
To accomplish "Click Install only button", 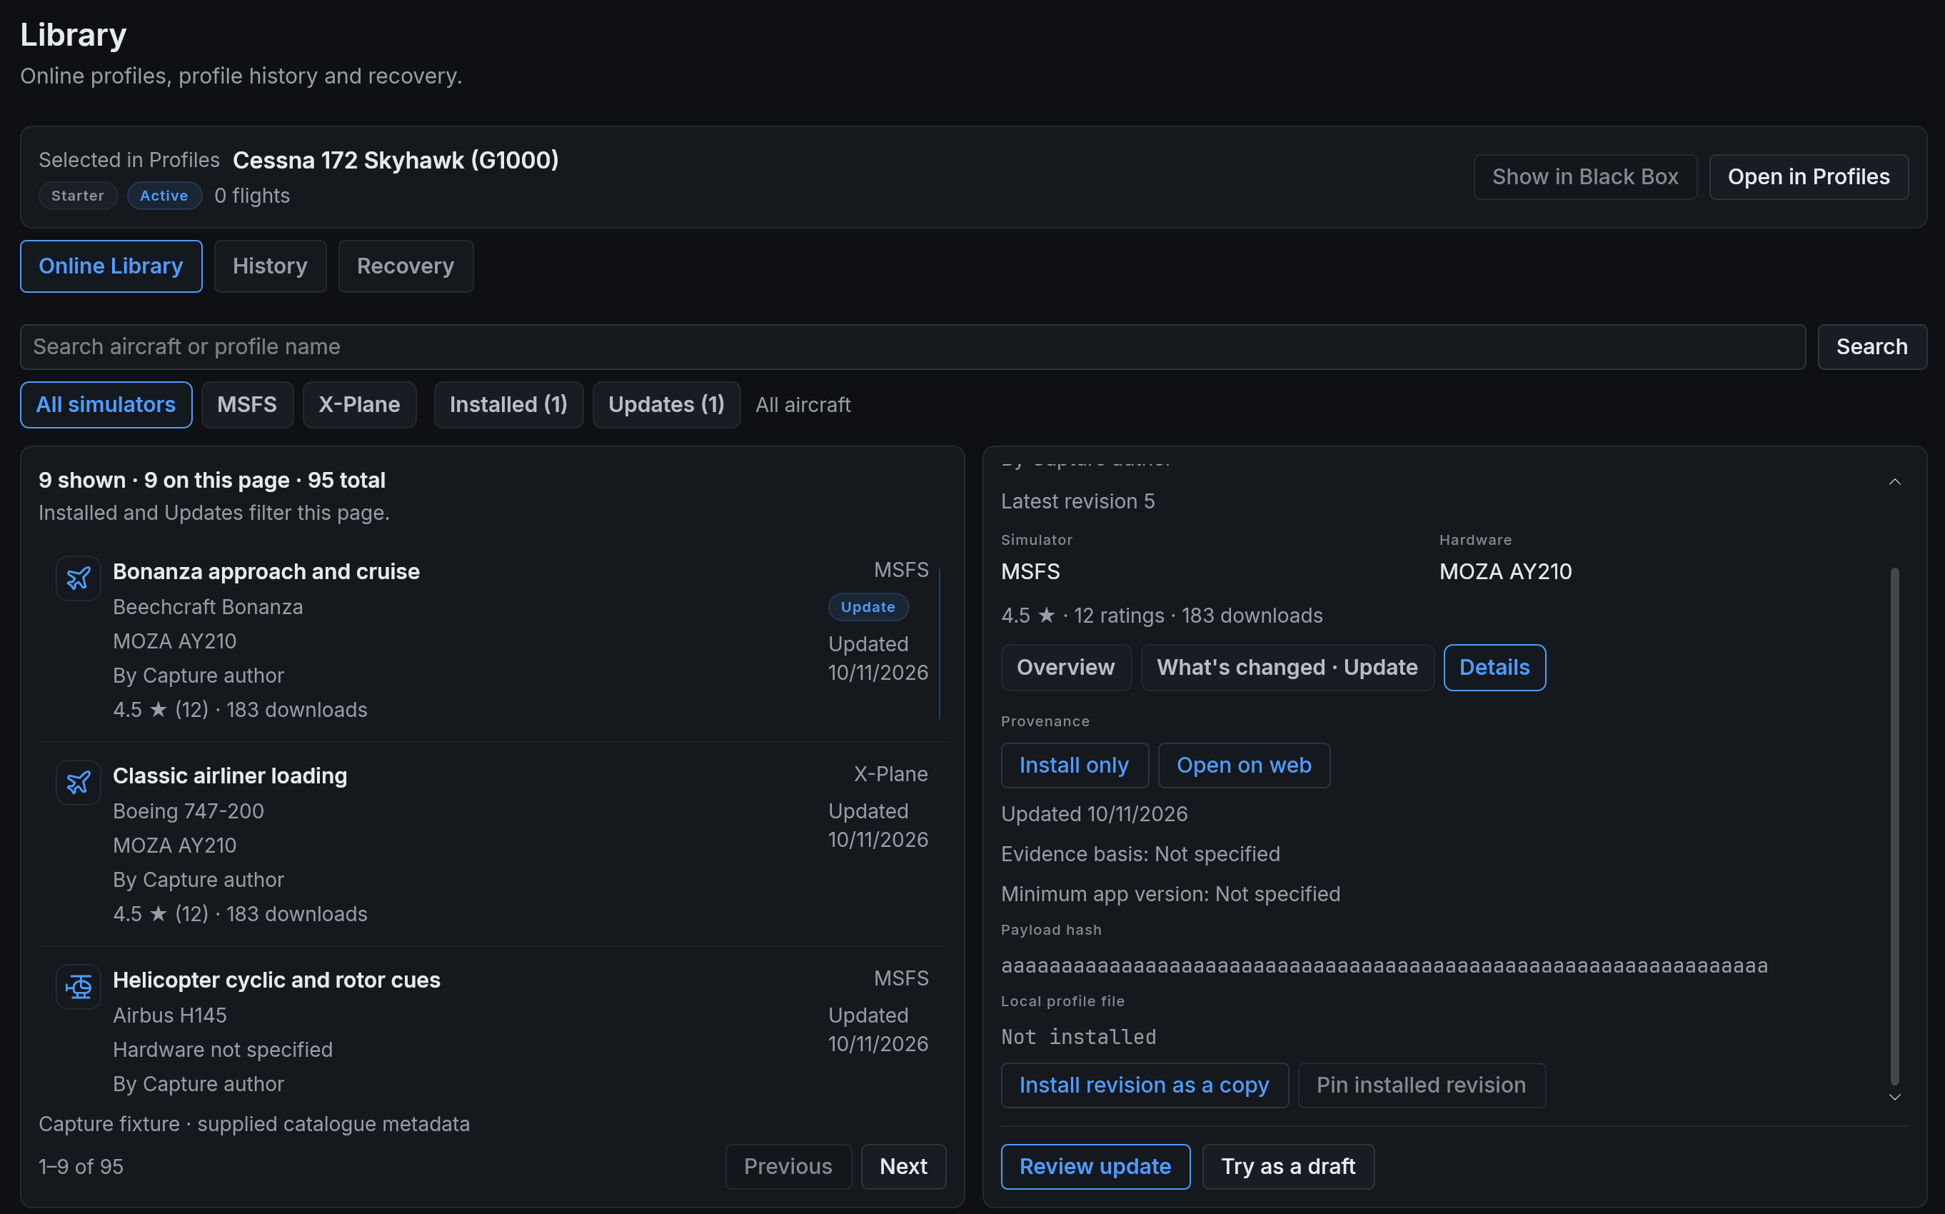I will (1074, 765).
